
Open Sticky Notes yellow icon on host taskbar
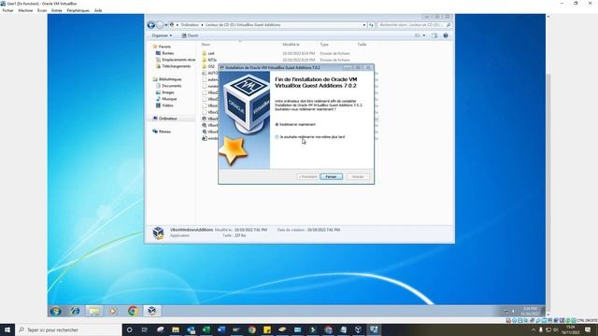[267, 329]
